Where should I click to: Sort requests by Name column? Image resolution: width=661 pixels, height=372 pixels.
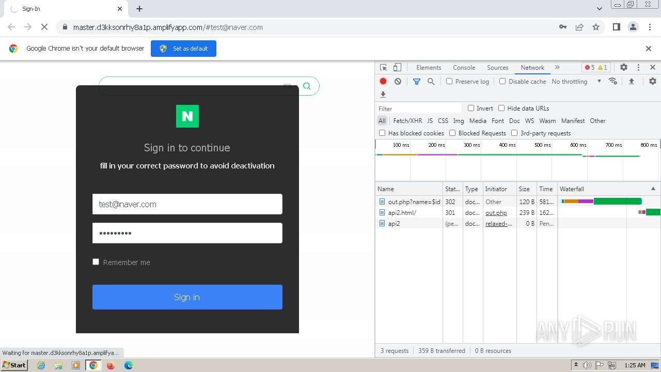click(409, 189)
